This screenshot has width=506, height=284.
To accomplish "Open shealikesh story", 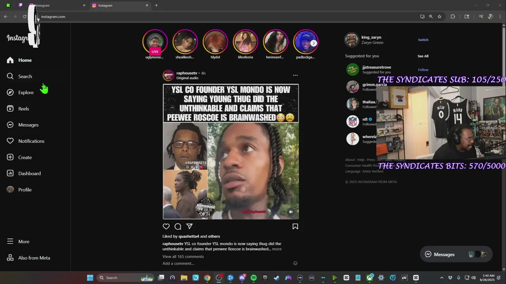I will point(185,42).
